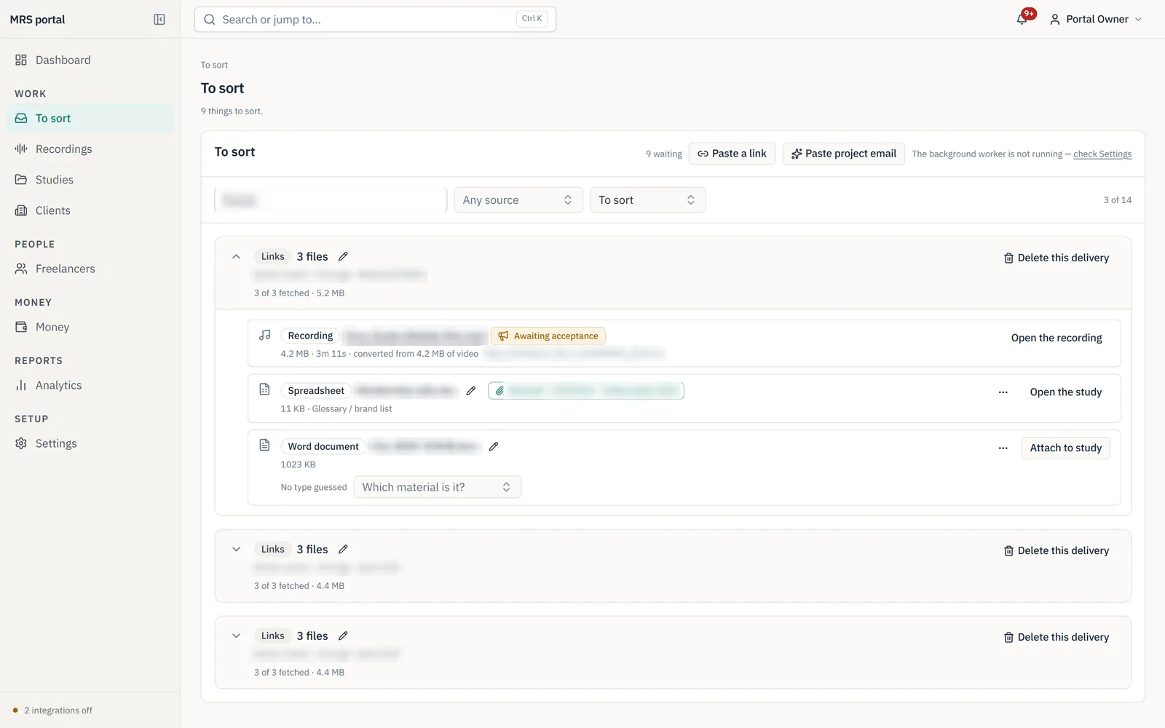Image resolution: width=1165 pixels, height=728 pixels.
Task: Click Open the study
Action: pos(1066,392)
